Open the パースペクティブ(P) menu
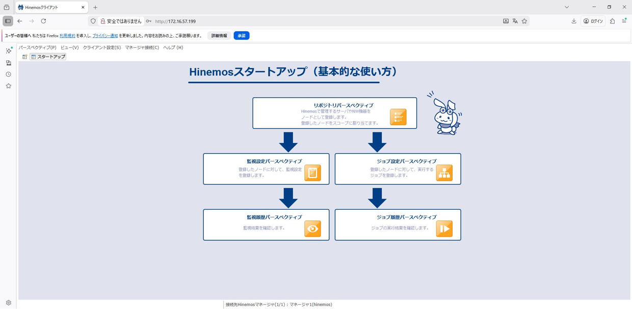This screenshot has height=309, width=632. pos(37,47)
